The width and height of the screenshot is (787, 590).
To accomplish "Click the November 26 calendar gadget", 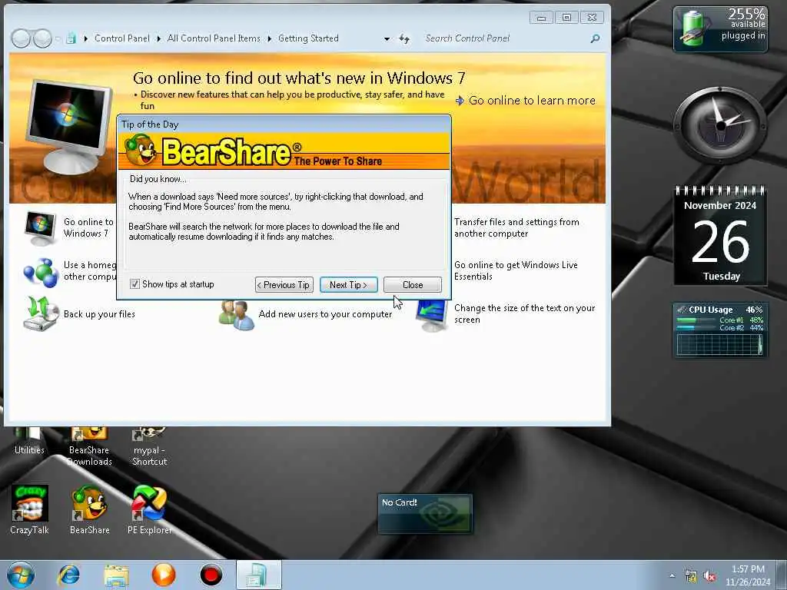I will pos(720,237).
